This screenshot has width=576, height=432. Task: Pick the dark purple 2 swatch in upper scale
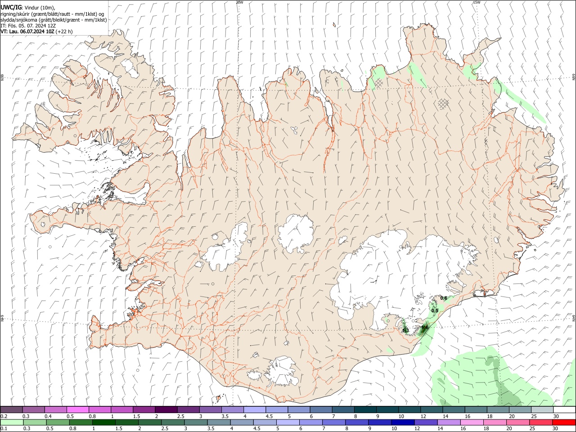click(166, 410)
